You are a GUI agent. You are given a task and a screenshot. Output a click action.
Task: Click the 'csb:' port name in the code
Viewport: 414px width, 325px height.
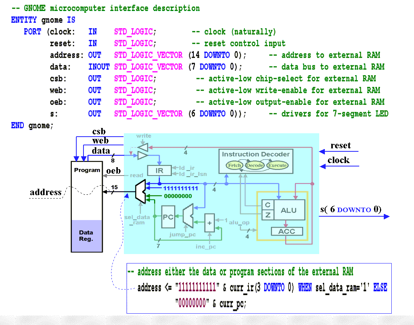58,79
